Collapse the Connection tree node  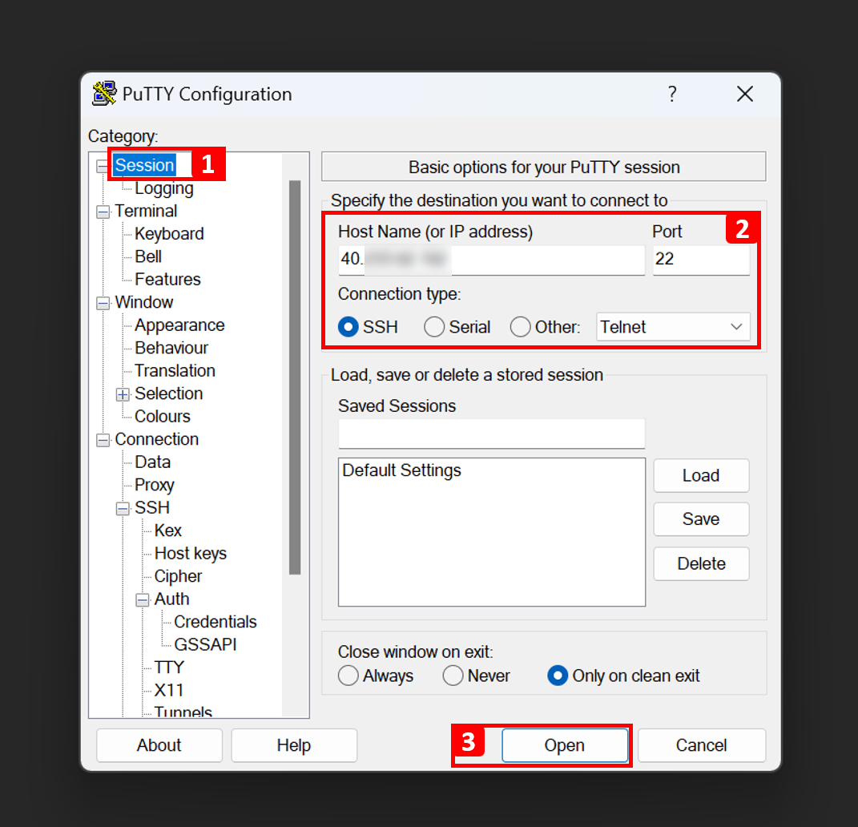click(x=103, y=440)
